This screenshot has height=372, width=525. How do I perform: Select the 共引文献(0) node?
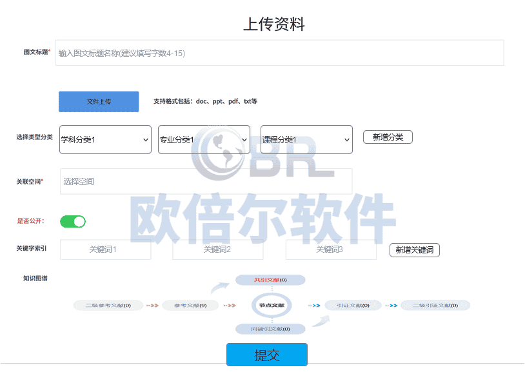point(270,280)
